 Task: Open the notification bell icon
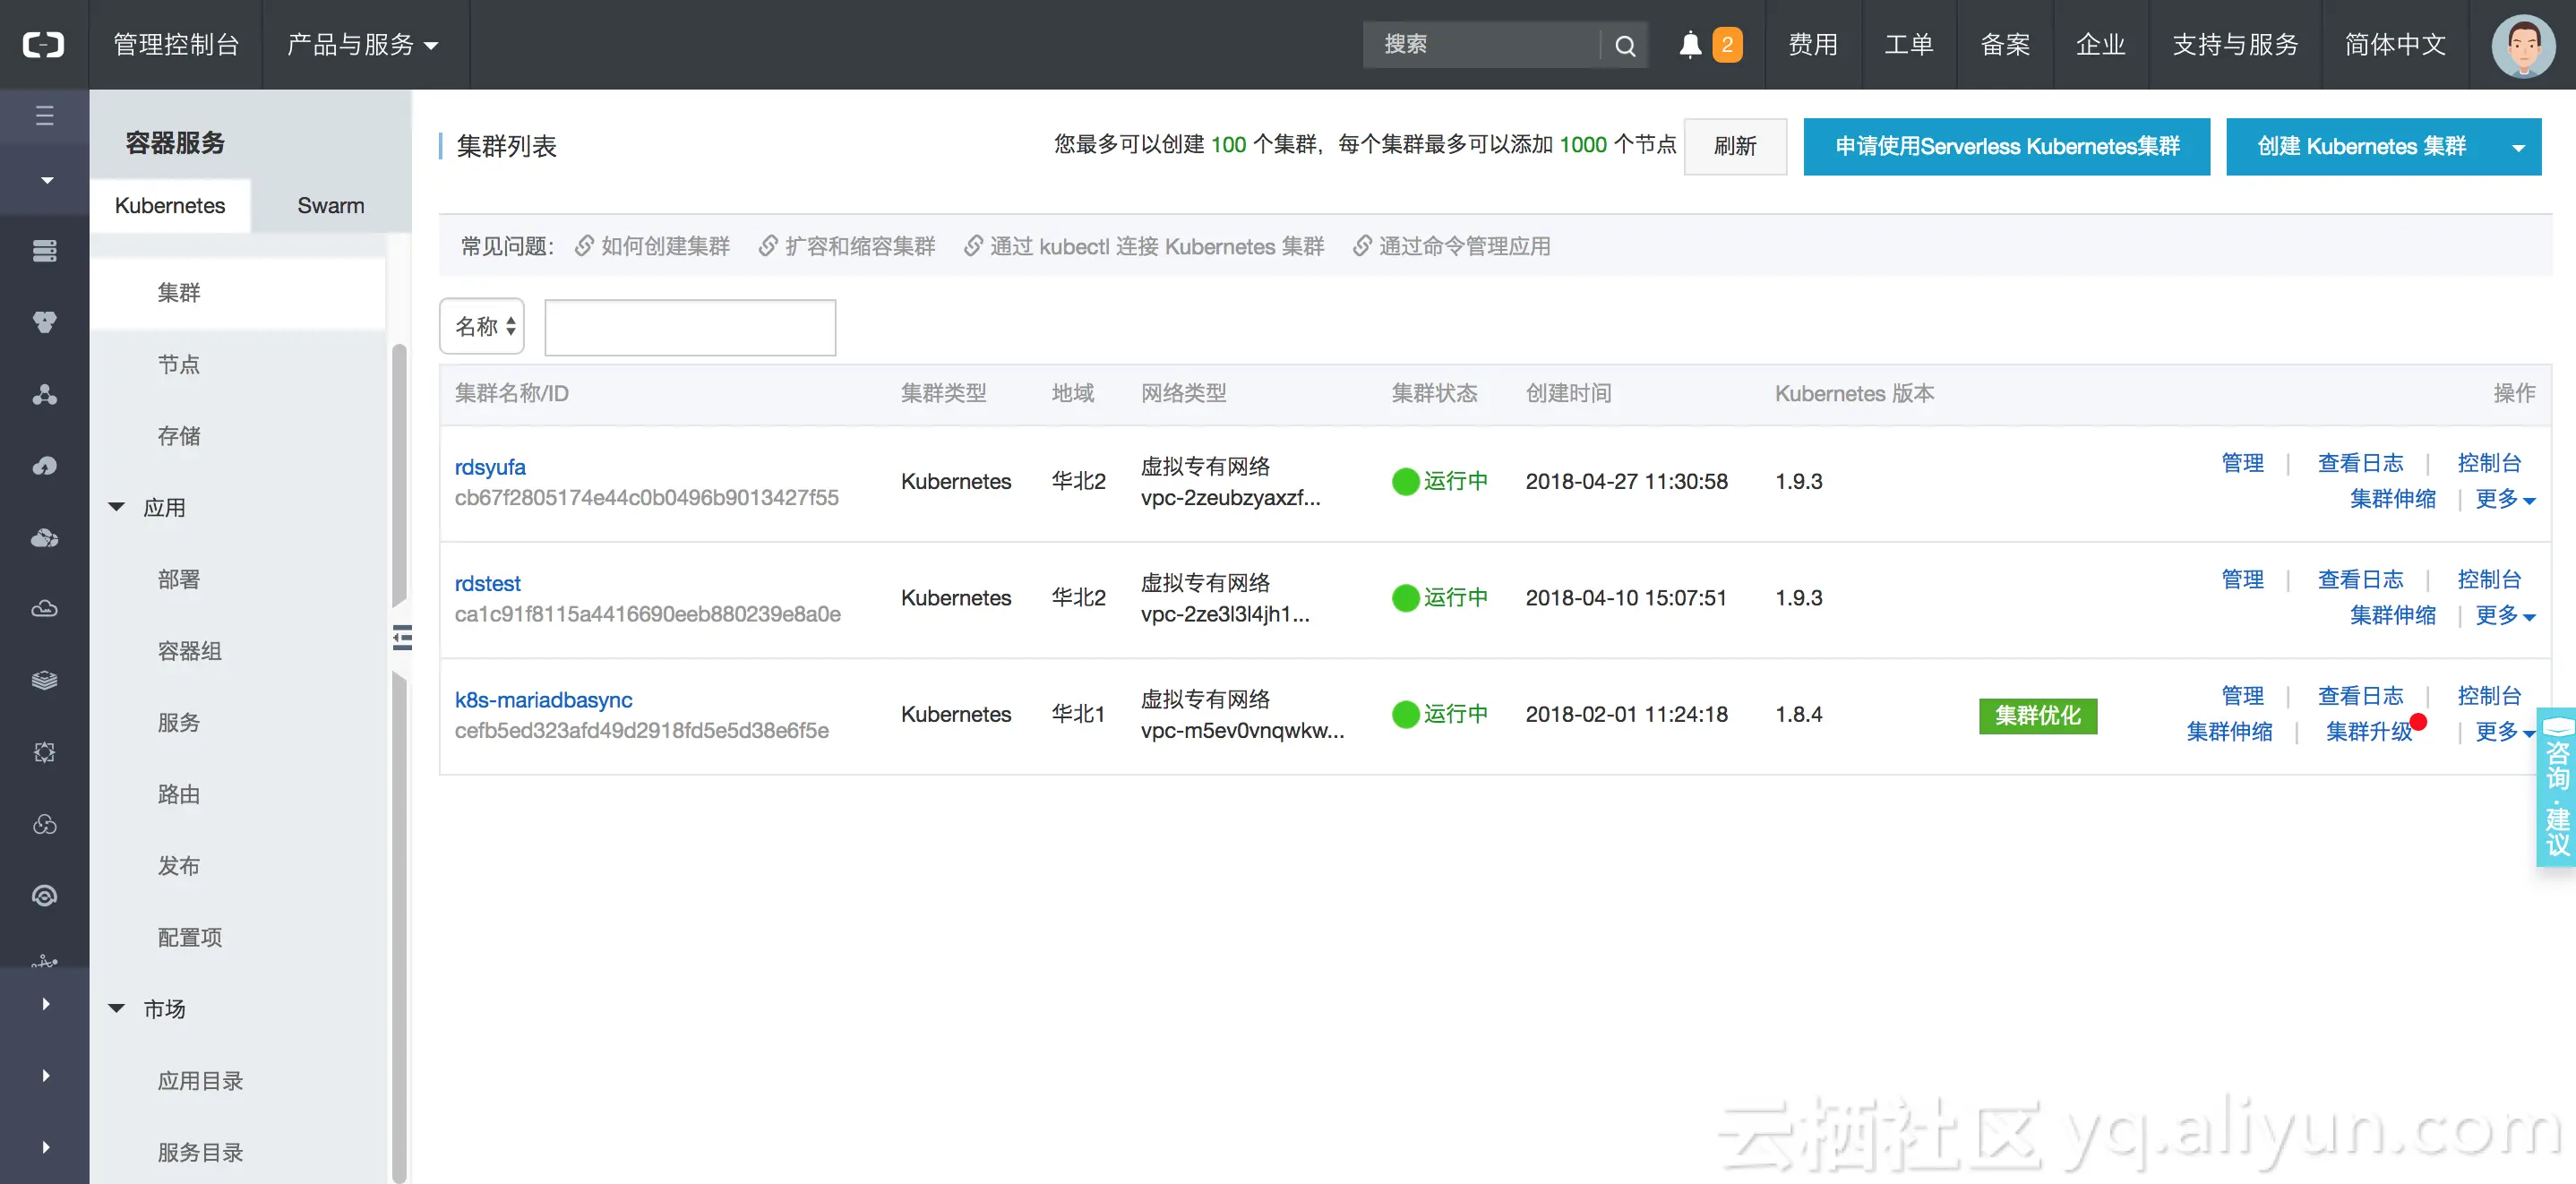coord(1690,45)
